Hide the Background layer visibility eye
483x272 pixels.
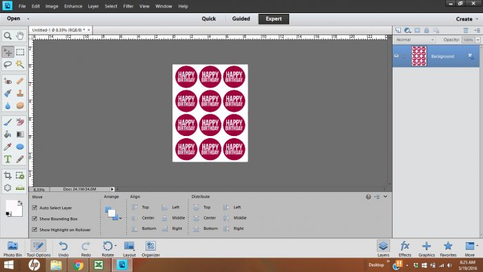click(x=397, y=56)
